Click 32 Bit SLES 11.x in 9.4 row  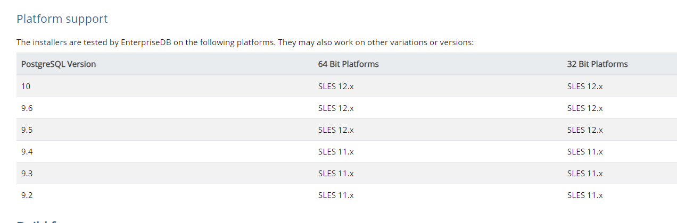coord(585,151)
